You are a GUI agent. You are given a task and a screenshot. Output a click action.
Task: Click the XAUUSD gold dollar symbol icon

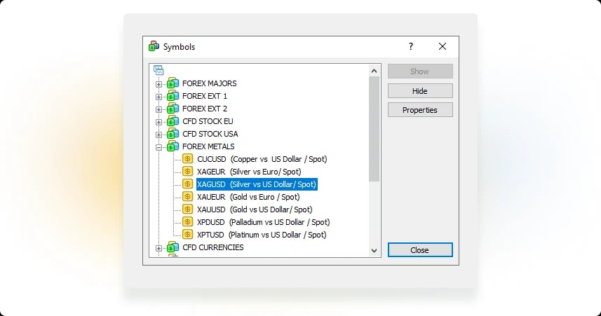coord(187,209)
